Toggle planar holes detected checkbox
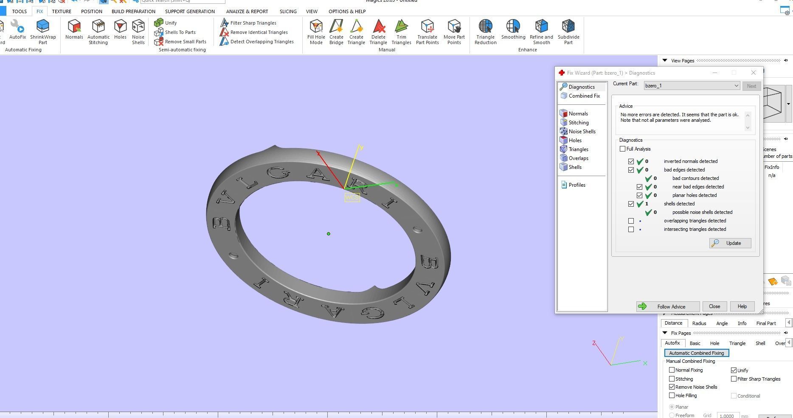Viewport: 793px width, 418px height. coord(639,195)
